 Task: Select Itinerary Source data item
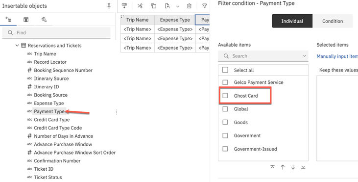click(51, 78)
